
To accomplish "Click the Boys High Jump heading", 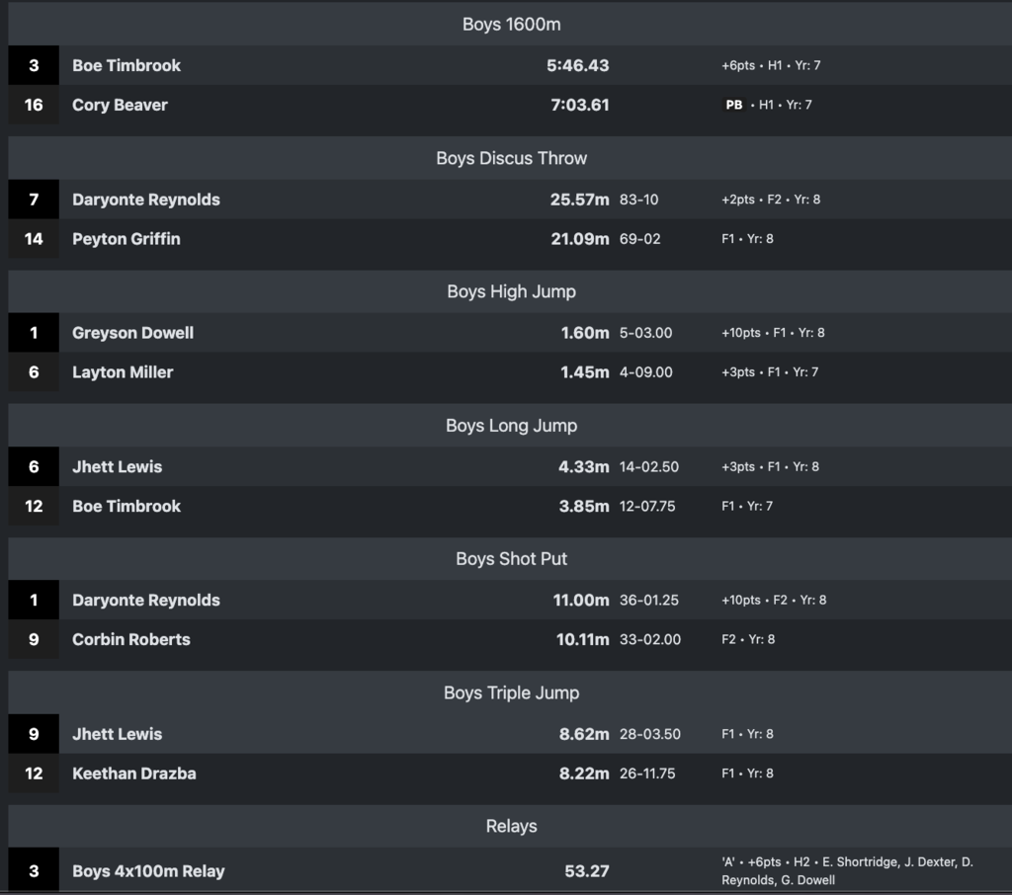I will [511, 291].
